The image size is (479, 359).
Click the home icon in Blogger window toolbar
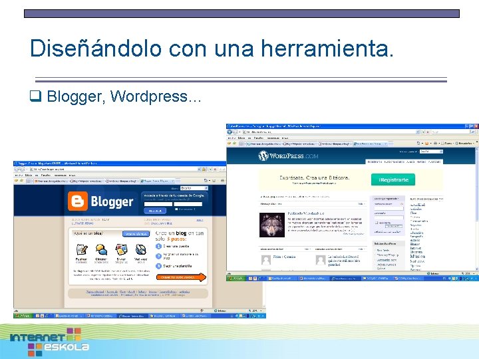coord(206,181)
